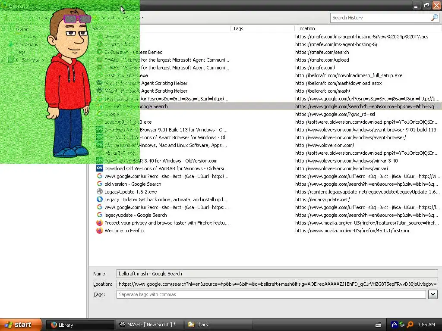The image size is (442, 331).
Task: Select entry 'Legacy Update: Get back online, activate'
Action: (x=166, y=199)
